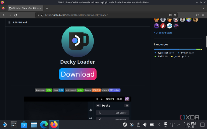207x129 pixels.
Task: Go back to the previous page
Action: click(x=4, y=15)
